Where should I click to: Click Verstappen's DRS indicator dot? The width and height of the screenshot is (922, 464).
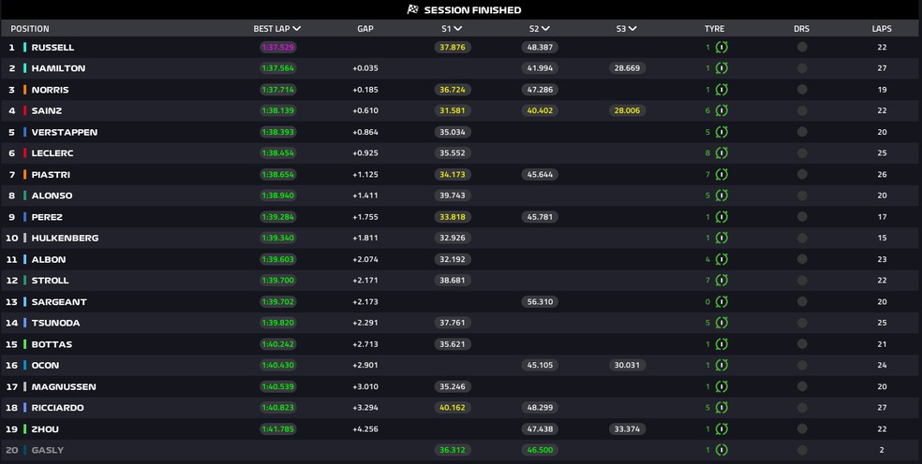(802, 132)
